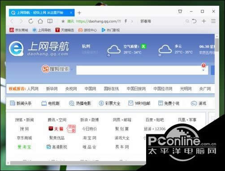Open 天猫精选 bookmark
Image resolution: width=225 pixels, height=171 pixels.
point(65,30)
